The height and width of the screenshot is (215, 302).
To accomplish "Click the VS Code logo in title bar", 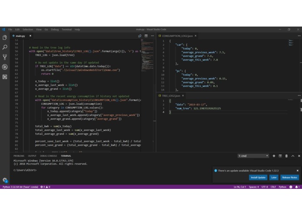I will tap(3, 29).
